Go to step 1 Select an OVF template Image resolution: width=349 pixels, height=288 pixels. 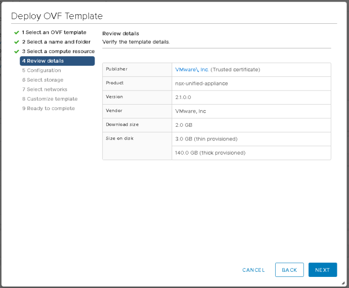tap(54, 32)
